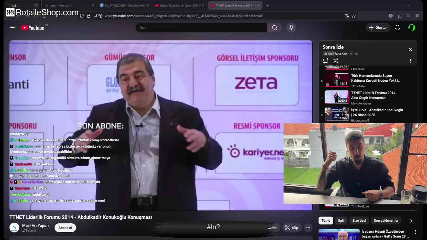The width and height of the screenshot is (427, 240).
Task: Click the search magnifier button
Action: coord(275,28)
